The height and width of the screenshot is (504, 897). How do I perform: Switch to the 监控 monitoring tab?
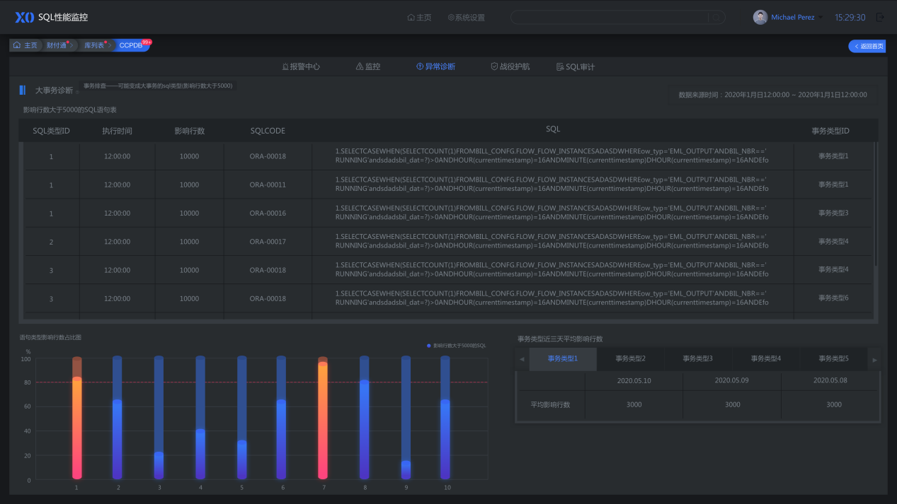tap(368, 66)
